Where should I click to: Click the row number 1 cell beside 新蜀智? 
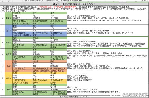point(2,18)
